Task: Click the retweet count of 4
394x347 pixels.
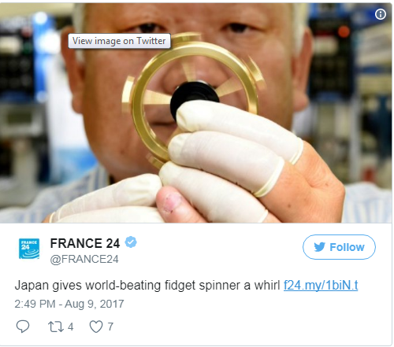Action: 70,327
